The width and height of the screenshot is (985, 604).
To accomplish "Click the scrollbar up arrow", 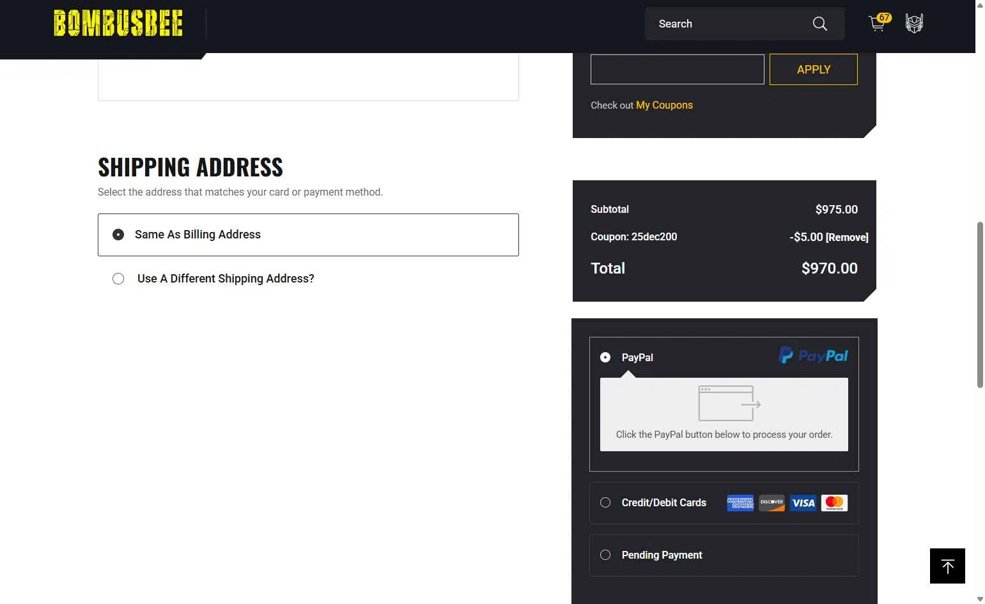I will (x=980, y=4).
